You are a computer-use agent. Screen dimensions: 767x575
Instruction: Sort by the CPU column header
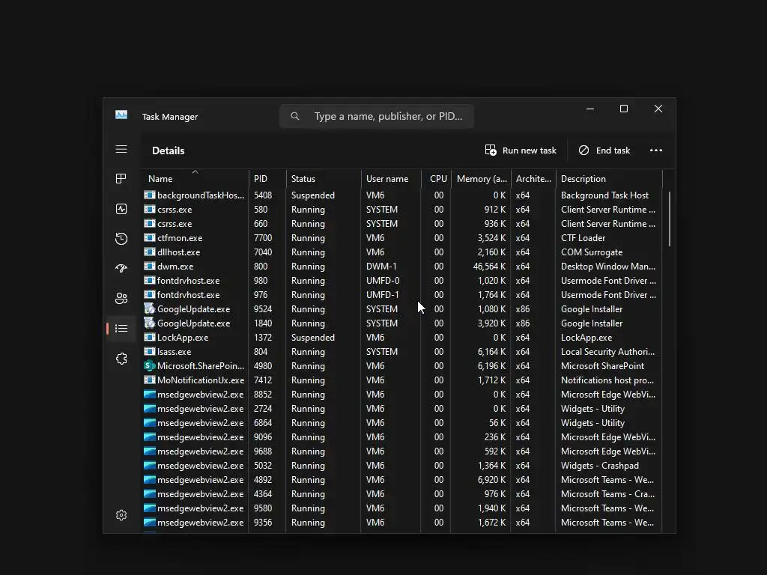pyautogui.click(x=436, y=178)
